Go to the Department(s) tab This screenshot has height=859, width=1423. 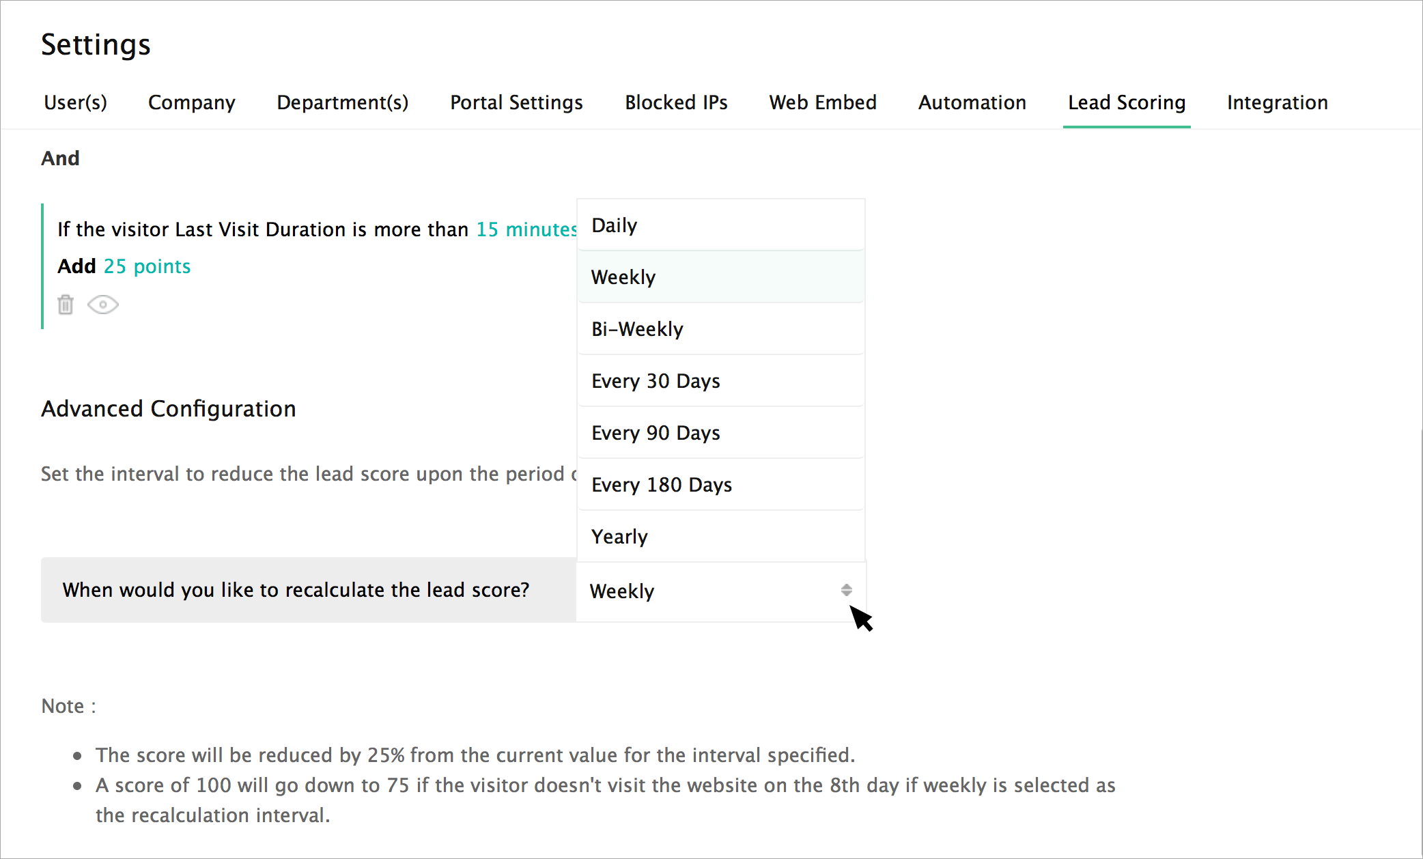tap(342, 102)
